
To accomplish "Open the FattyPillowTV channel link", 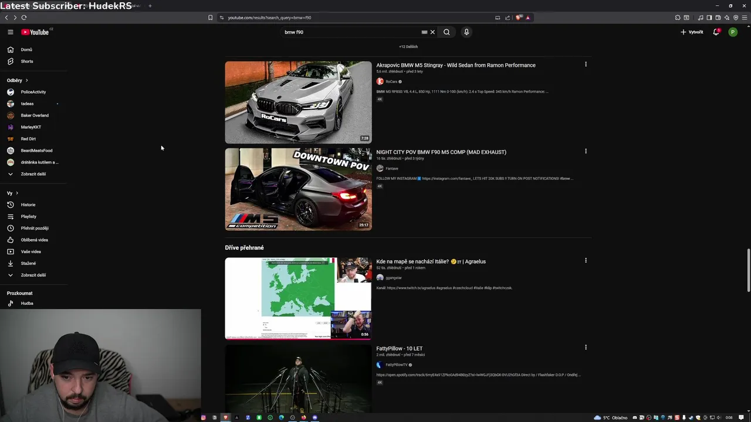I will pyautogui.click(x=396, y=365).
